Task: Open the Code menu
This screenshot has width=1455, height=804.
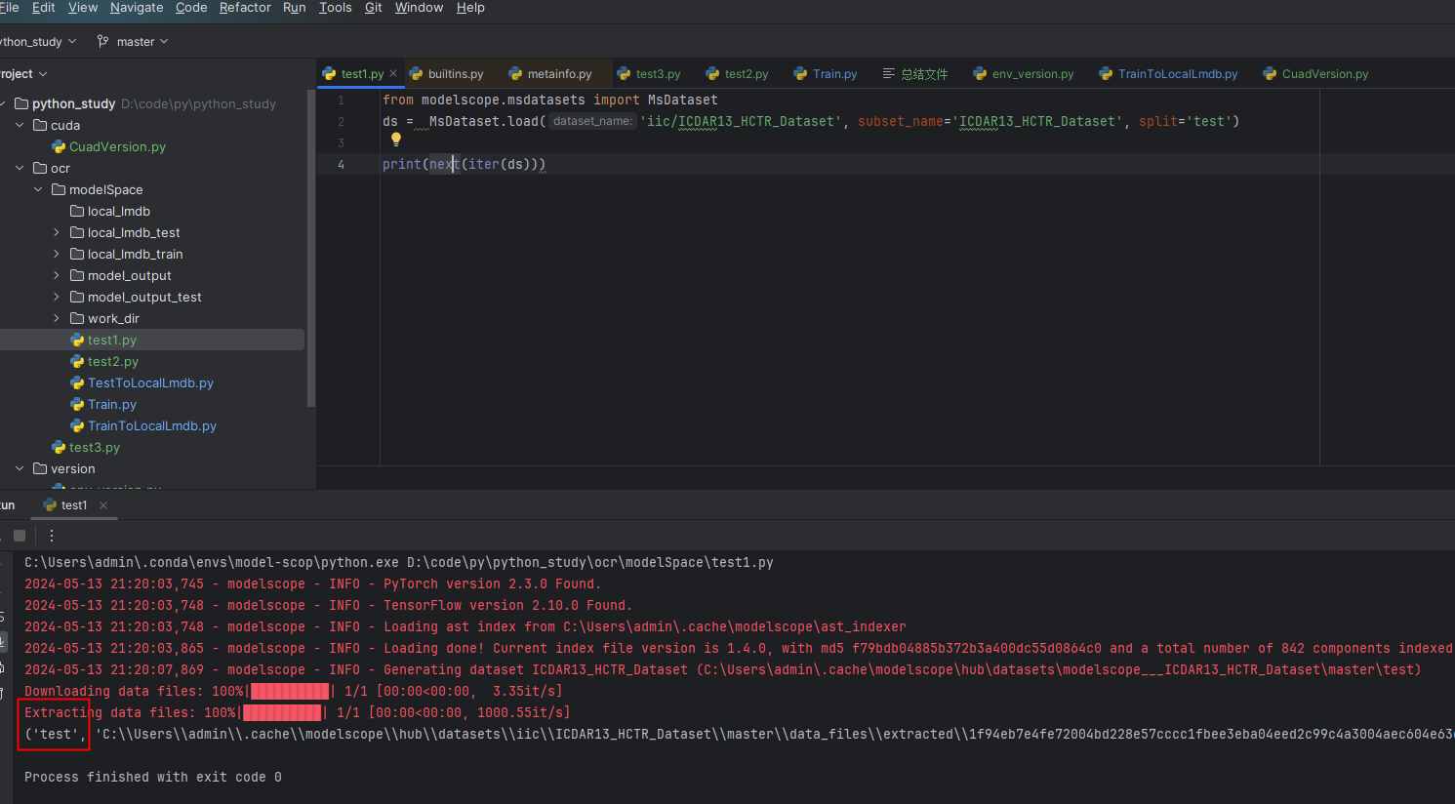Action: [x=191, y=8]
